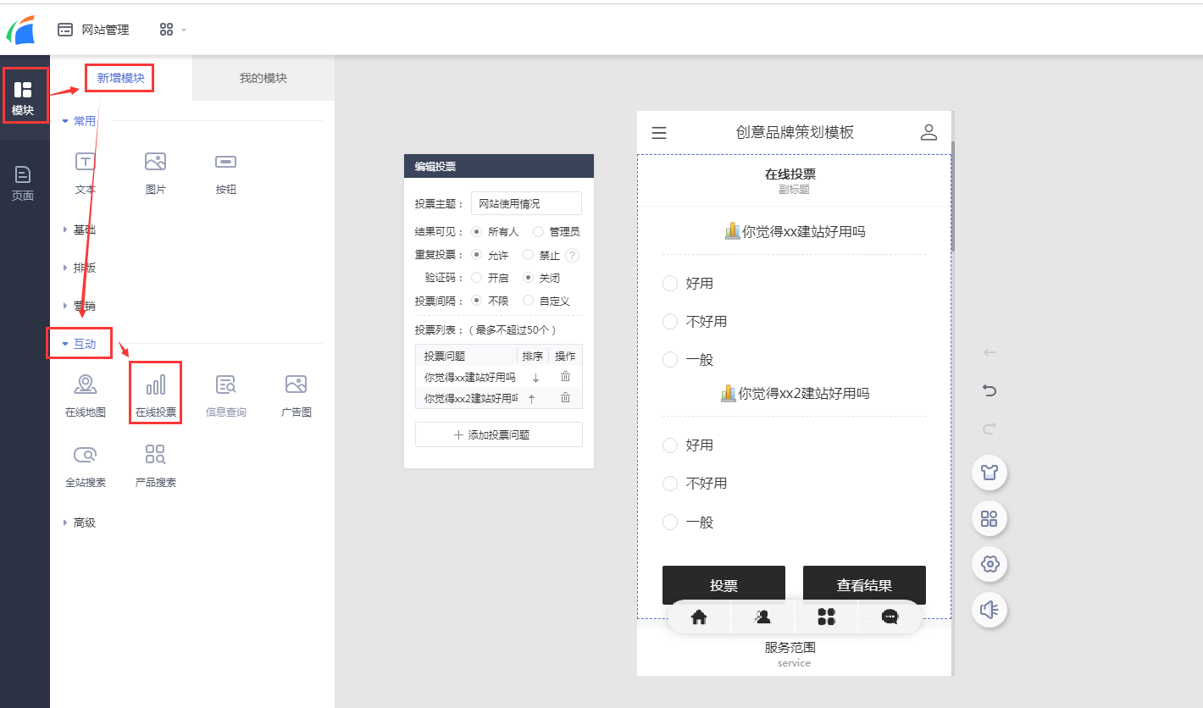
Task: Switch to the 我的模块 tab
Action: 263,77
